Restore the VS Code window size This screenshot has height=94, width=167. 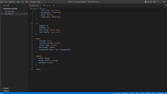[x=164, y=2]
